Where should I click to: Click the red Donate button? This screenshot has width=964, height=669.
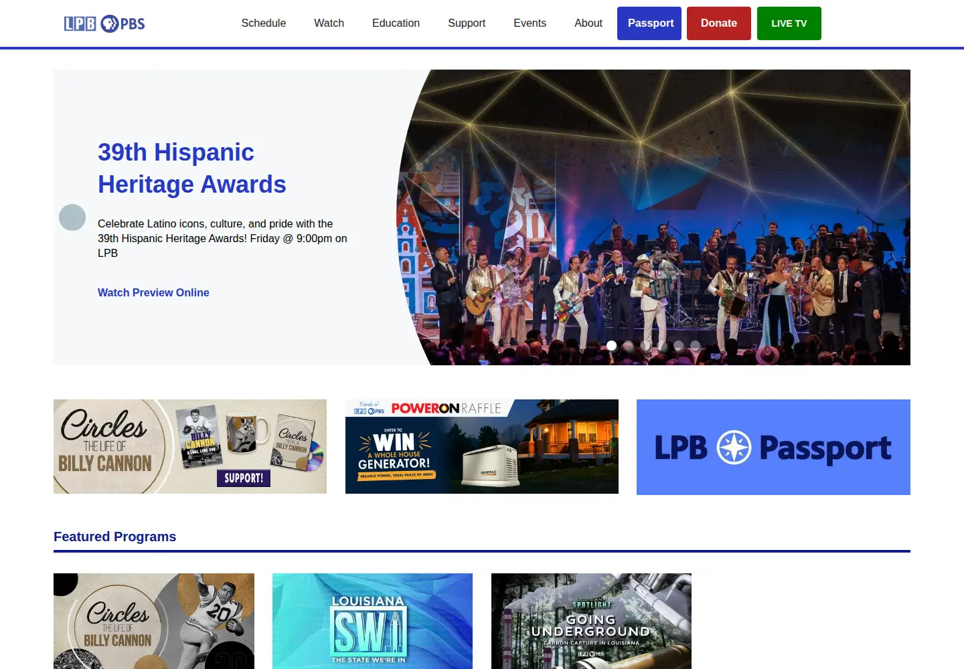[x=719, y=23]
